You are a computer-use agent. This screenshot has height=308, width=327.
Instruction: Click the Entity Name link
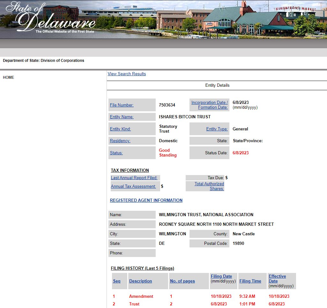point(122,117)
